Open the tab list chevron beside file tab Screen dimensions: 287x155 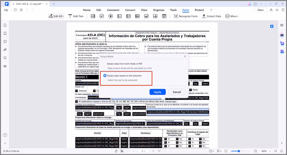point(13,4)
